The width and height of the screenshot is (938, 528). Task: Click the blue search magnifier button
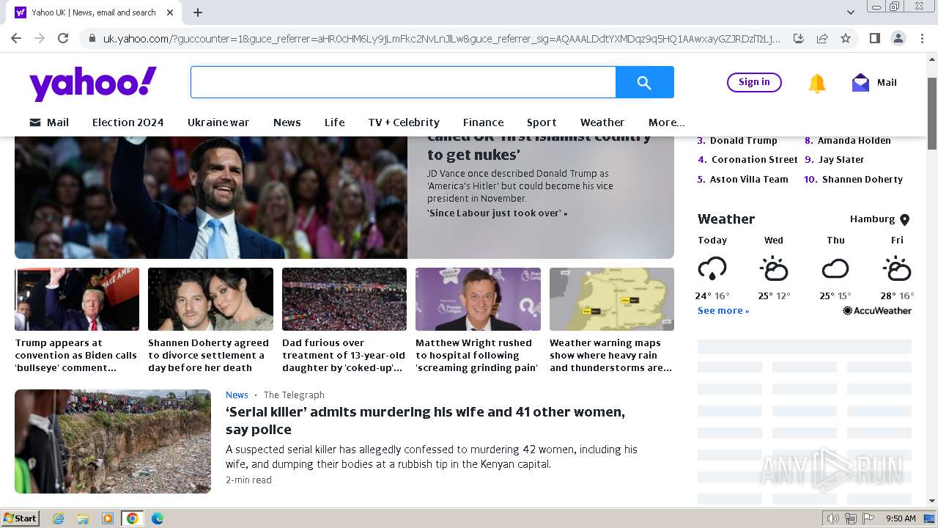click(x=645, y=83)
